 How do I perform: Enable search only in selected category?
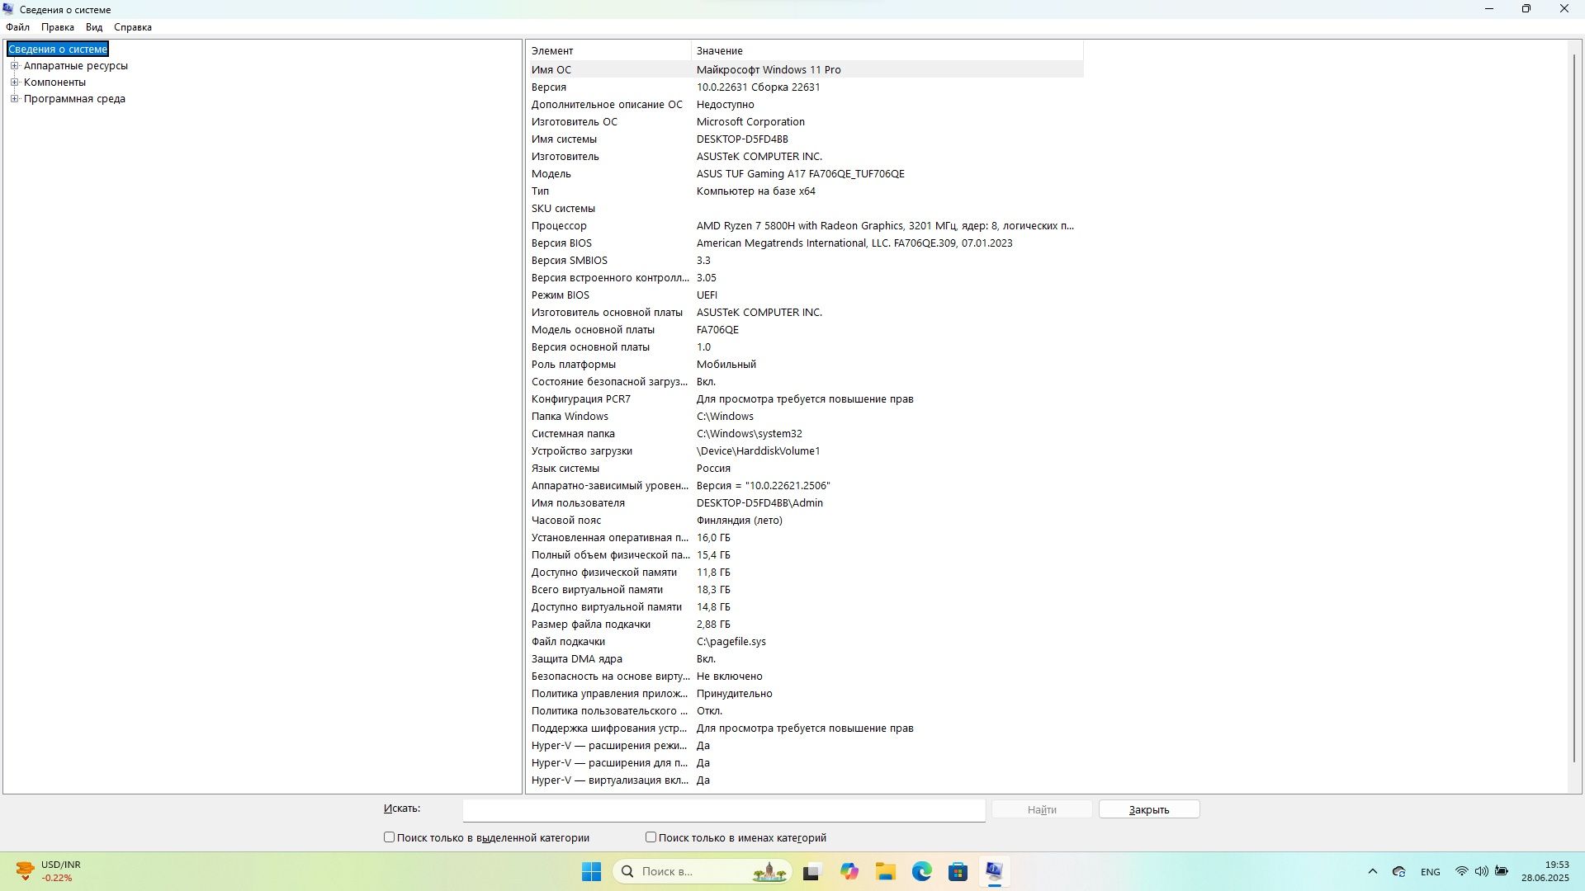pyautogui.click(x=389, y=837)
